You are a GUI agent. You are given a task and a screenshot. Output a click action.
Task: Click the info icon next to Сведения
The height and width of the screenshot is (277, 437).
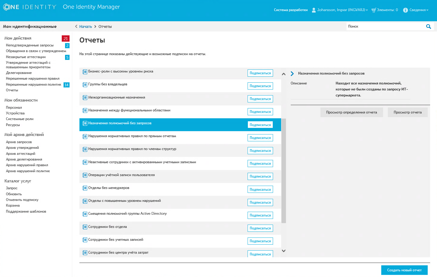pos(406,10)
